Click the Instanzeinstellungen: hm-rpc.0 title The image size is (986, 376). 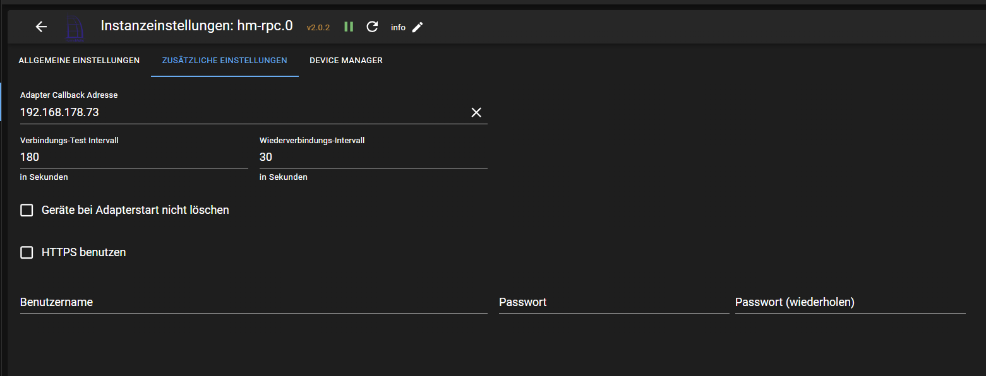[196, 26]
